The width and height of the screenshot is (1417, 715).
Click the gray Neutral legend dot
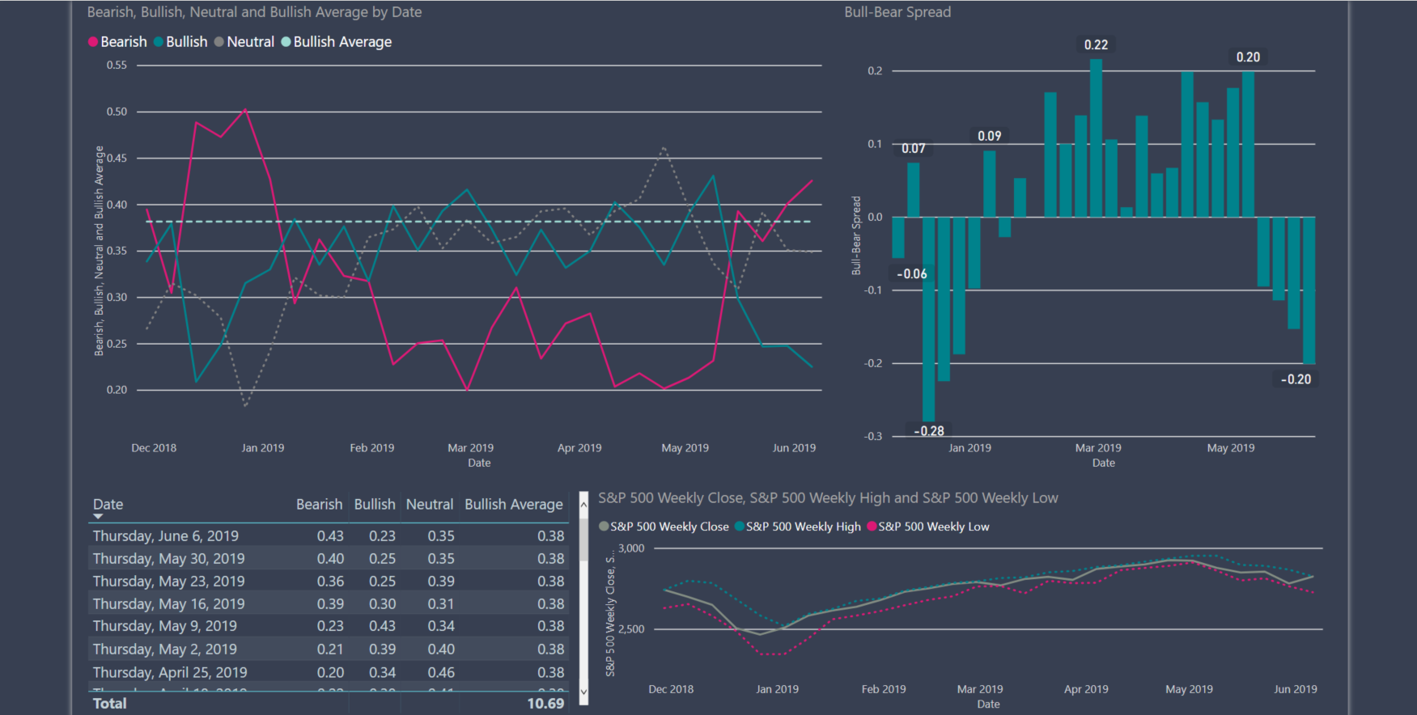pos(219,42)
